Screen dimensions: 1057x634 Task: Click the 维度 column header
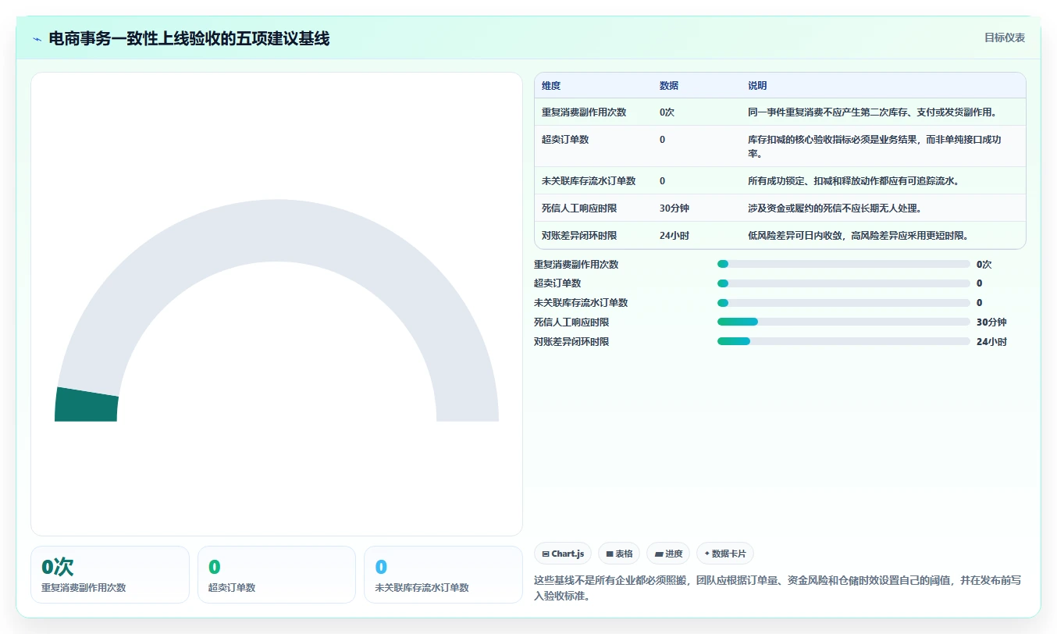coord(551,86)
